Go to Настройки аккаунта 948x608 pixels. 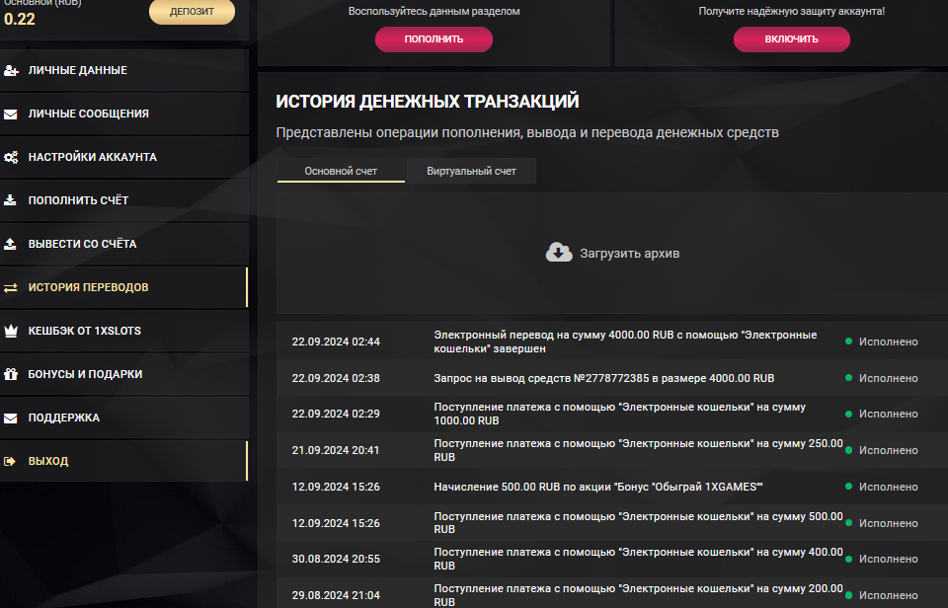[x=124, y=157]
